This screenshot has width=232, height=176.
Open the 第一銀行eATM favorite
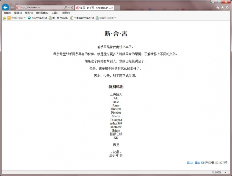(x=59, y=18)
